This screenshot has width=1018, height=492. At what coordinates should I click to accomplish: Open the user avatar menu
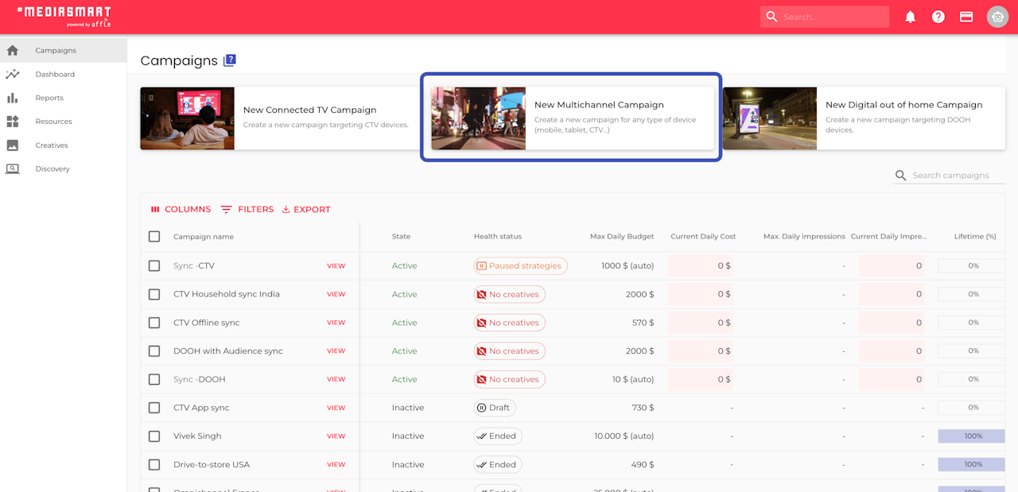coord(997,17)
